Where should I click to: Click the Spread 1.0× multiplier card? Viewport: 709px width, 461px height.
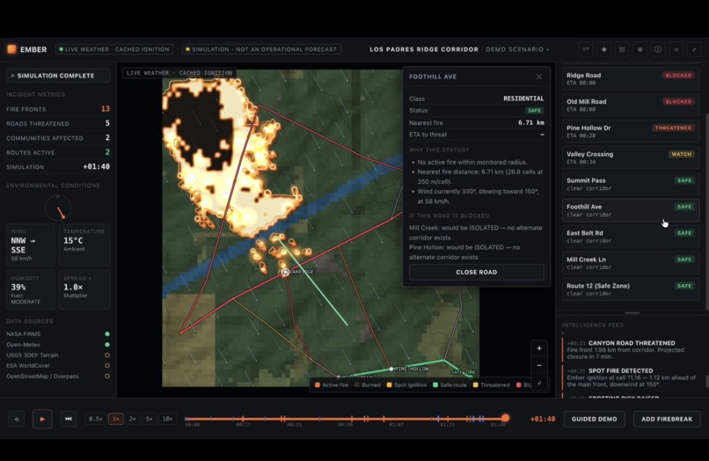coord(84,289)
